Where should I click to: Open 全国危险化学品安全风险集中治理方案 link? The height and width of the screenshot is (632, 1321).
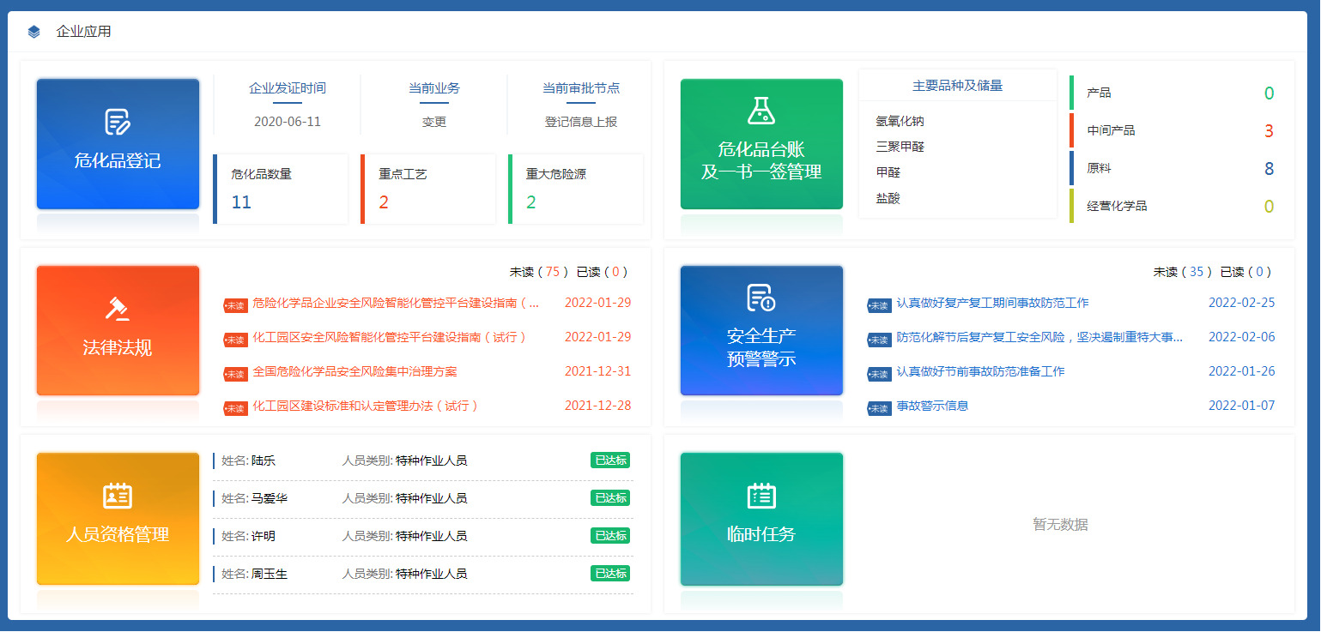click(x=354, y=371)
